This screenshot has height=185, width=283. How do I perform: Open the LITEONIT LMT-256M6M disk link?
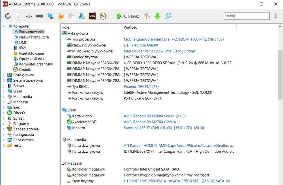pyautogui.click(x=177, y=181)
